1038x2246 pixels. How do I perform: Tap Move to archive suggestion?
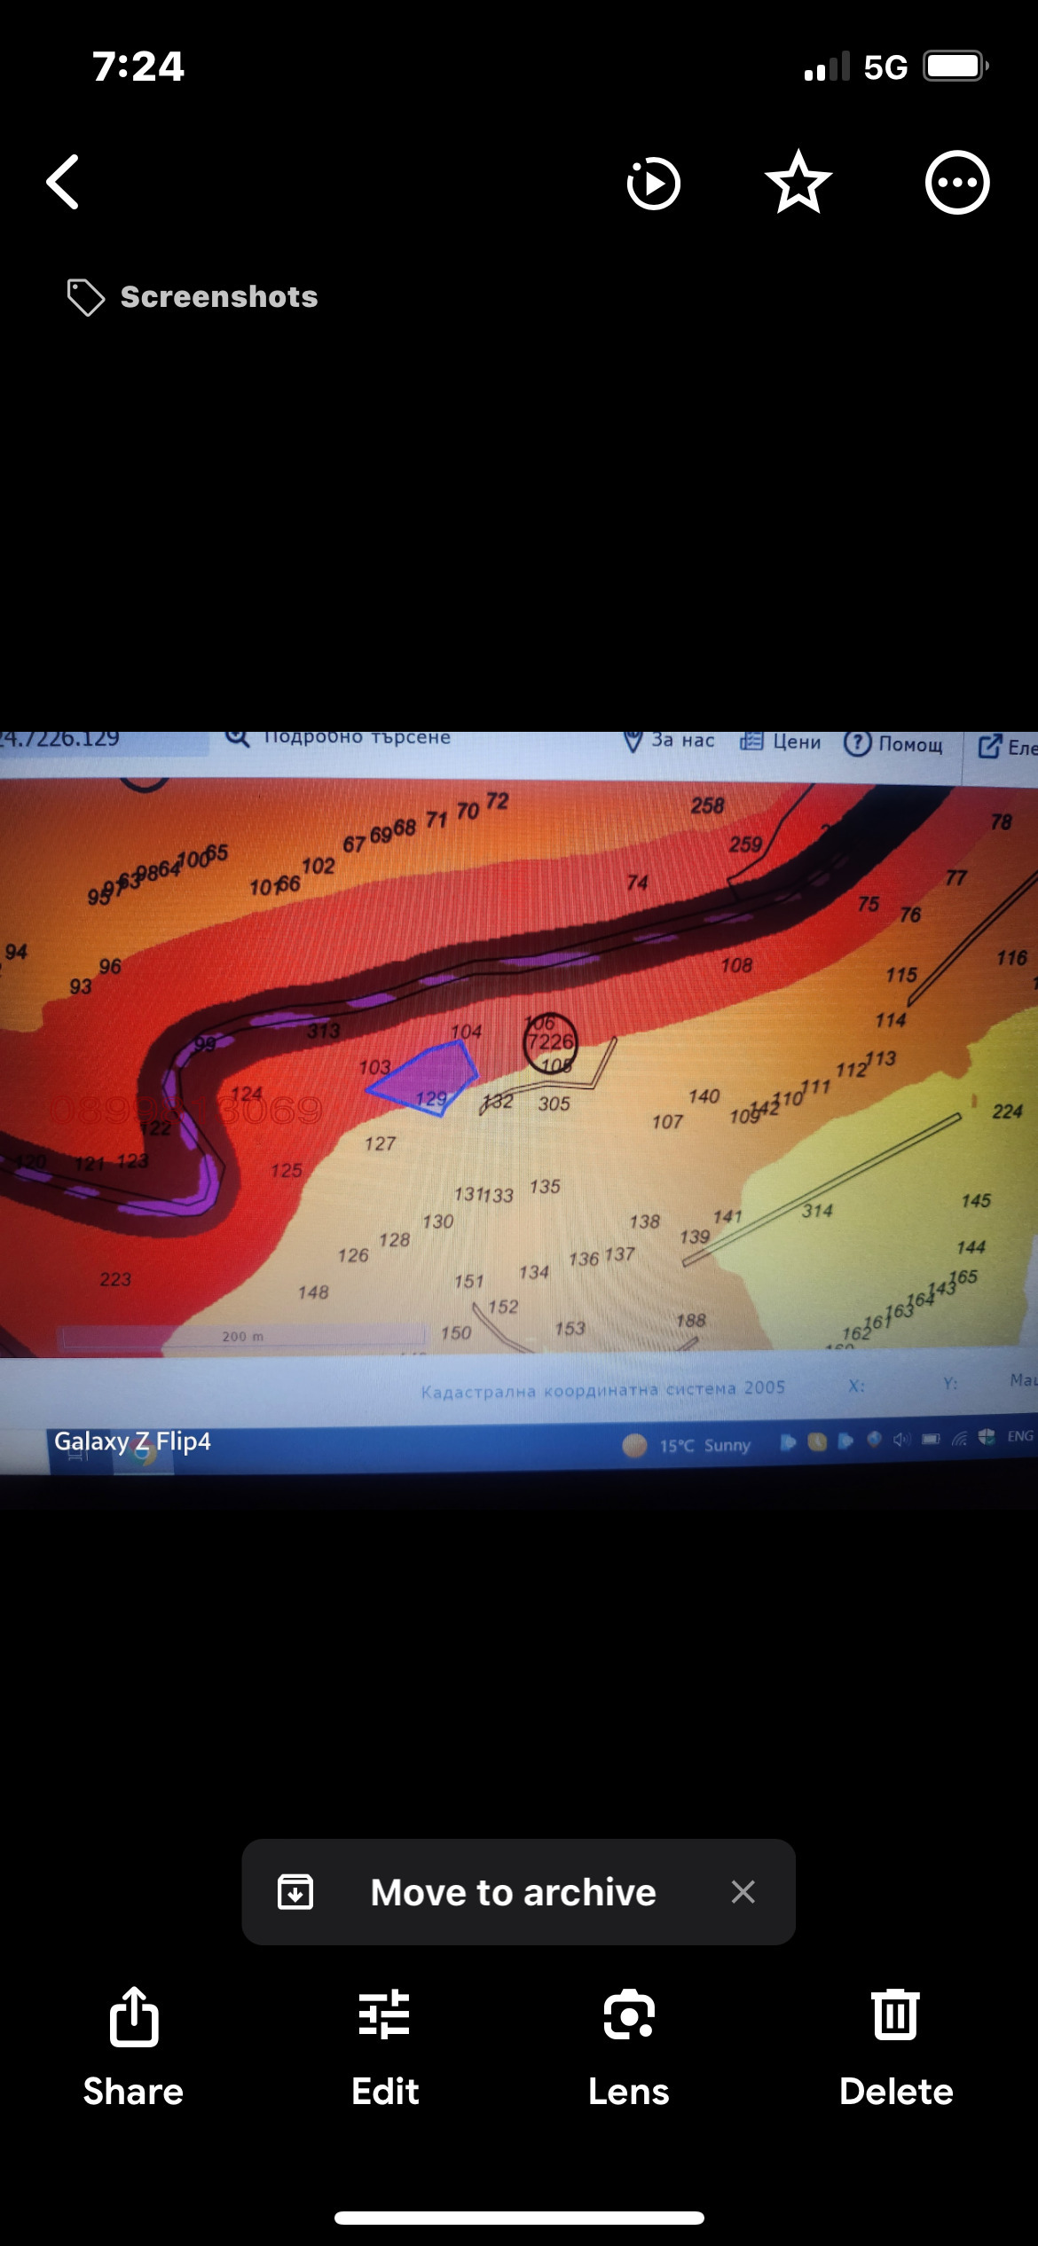pyautogui.click(x=513, y=1892)
